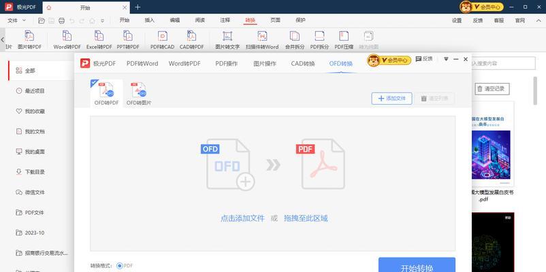
Task: Click the 开始转换 button
Action: (417, 266)
